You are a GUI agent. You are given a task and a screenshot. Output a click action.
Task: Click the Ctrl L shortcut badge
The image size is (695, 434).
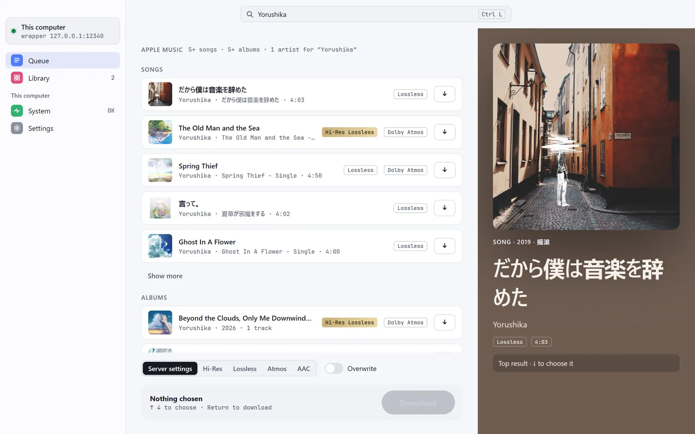492,14
